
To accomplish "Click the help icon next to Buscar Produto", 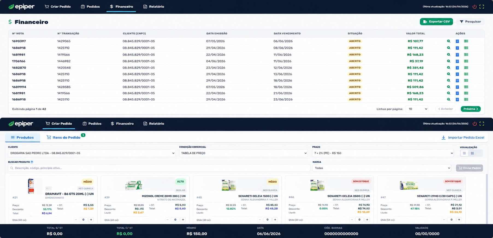I will (x=32, y=162).
